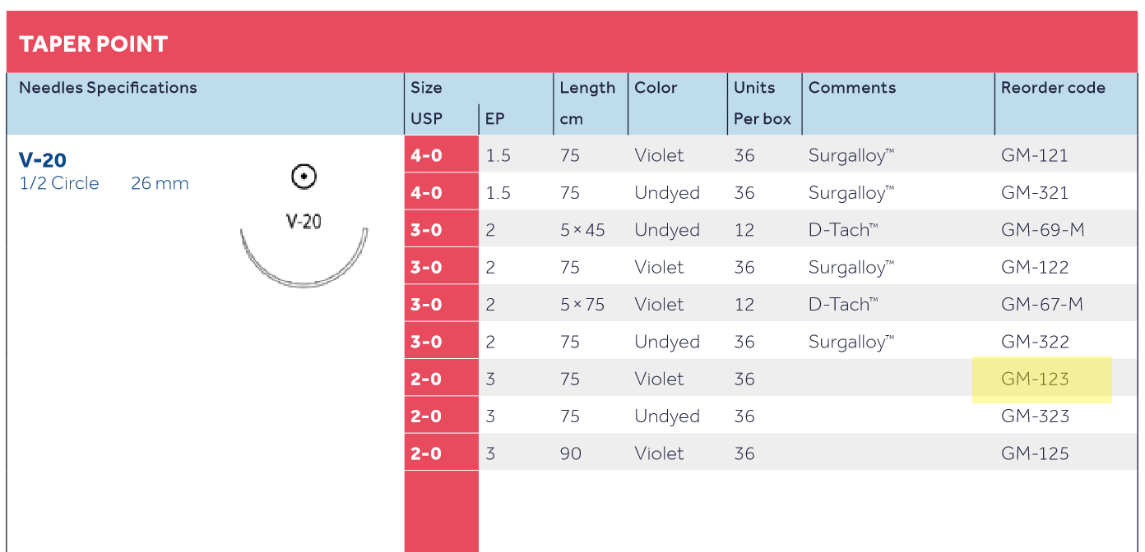The image size is (1145, 552).
Task: Select the 90 cm length value
Action: tap(570, 453)
